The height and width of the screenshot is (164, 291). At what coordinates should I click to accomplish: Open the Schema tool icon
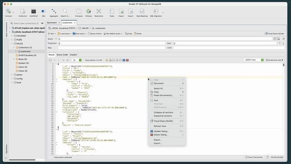89,13
